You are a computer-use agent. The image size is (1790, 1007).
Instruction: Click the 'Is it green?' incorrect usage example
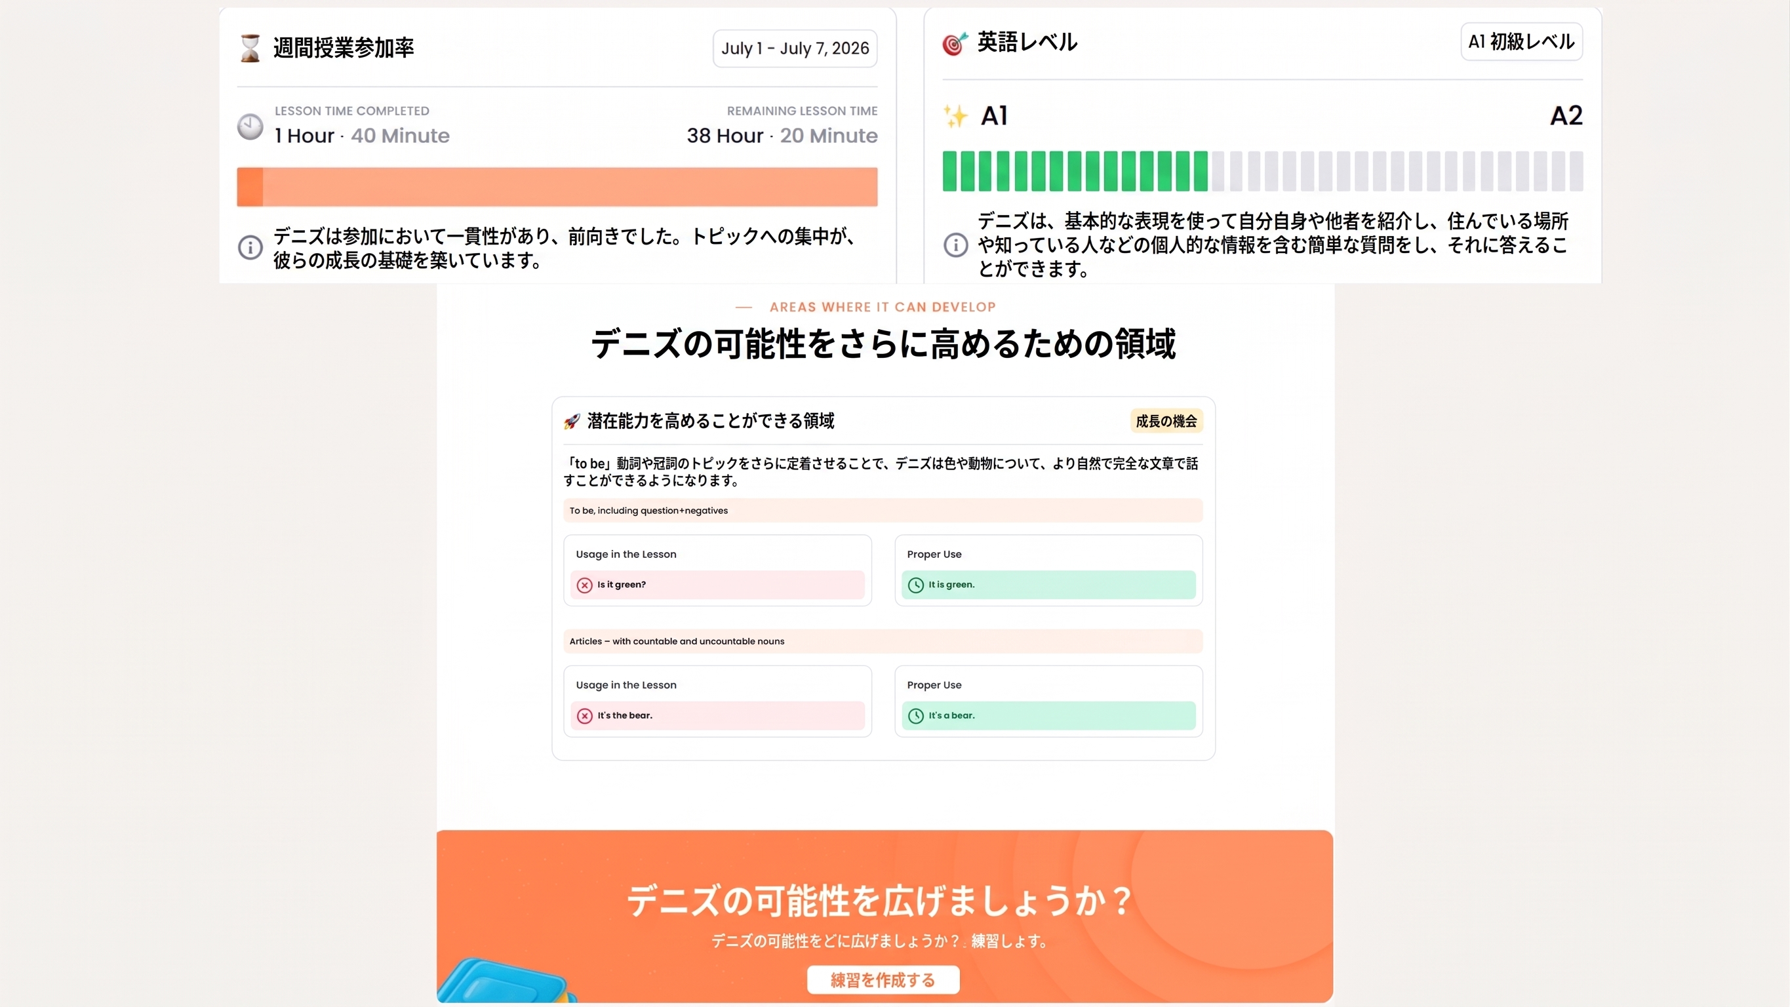click(x=717, y=585)
